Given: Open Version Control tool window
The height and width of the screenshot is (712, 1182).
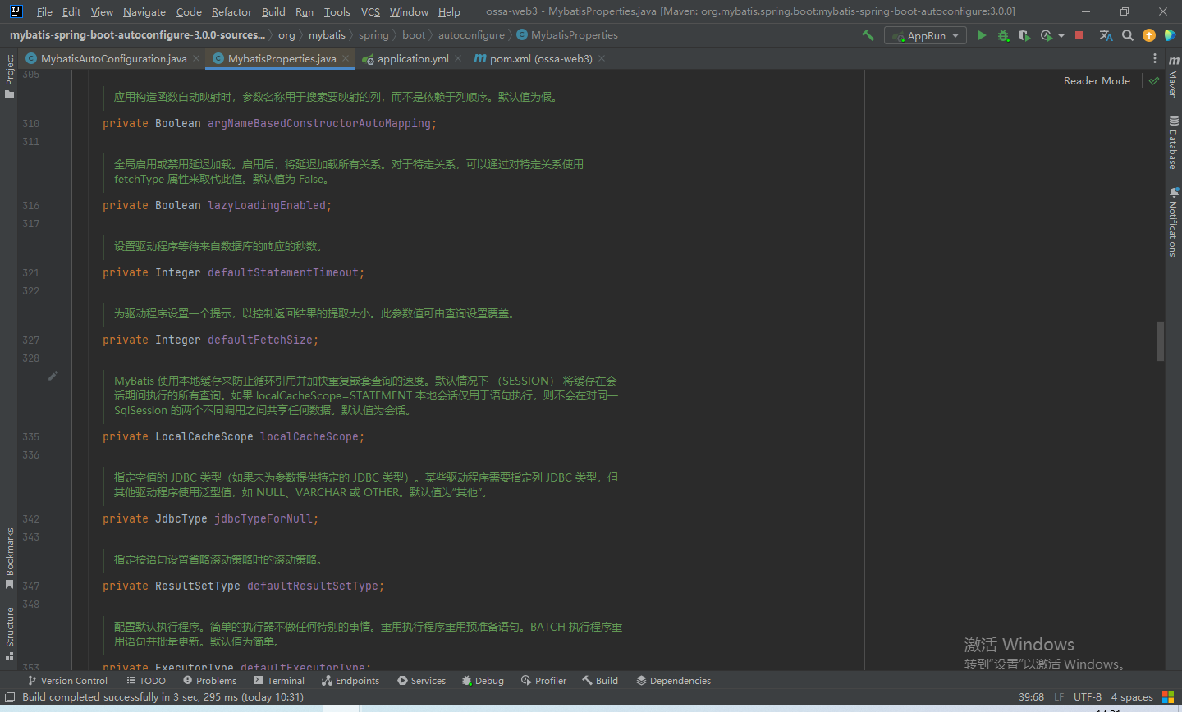Looking at the screenshot, I should (x=67, y=680).
